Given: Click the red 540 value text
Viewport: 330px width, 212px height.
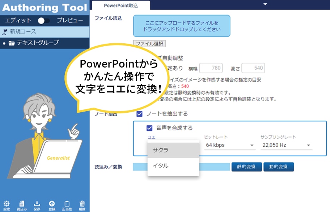Looking at the screenshot, I should coord(185,86).
